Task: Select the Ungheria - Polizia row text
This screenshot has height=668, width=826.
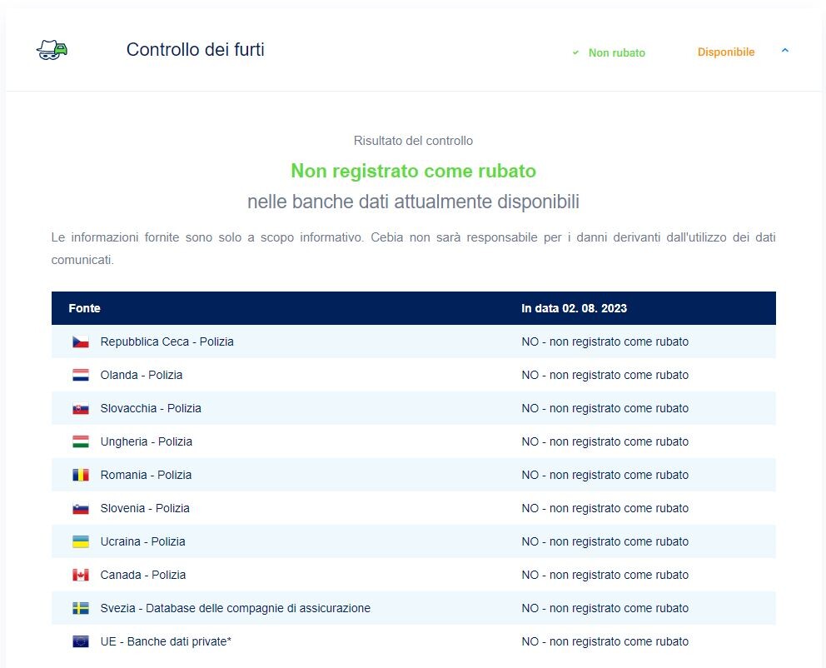Action: 147,441
